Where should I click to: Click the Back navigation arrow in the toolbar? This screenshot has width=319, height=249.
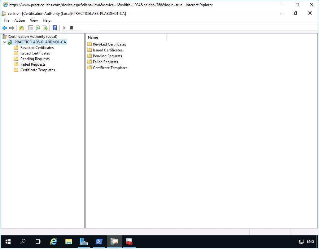[x=5, y=28]
